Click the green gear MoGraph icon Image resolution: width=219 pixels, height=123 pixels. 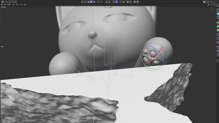point(218,30)
